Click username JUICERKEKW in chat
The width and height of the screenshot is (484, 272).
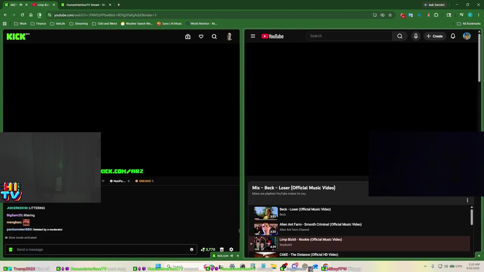pos(17,208)
